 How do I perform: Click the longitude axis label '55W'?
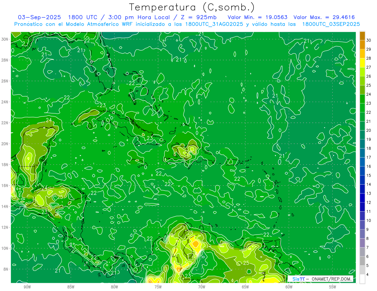(x=333, y=287)
